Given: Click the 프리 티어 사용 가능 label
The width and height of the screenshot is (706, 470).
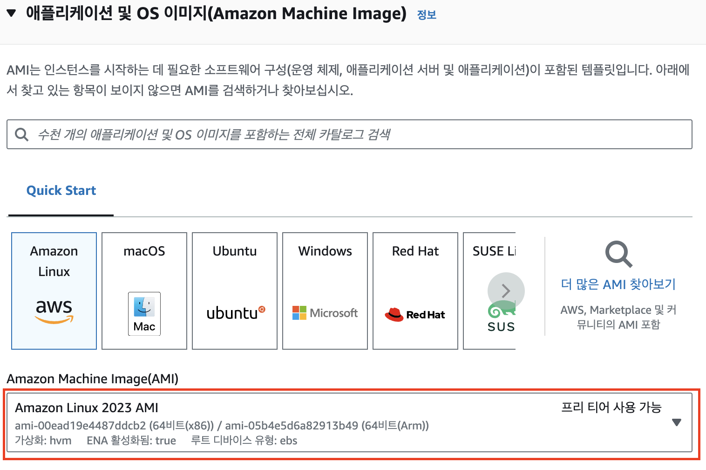Looking at the screenshot, I should (x=611, y=408).
